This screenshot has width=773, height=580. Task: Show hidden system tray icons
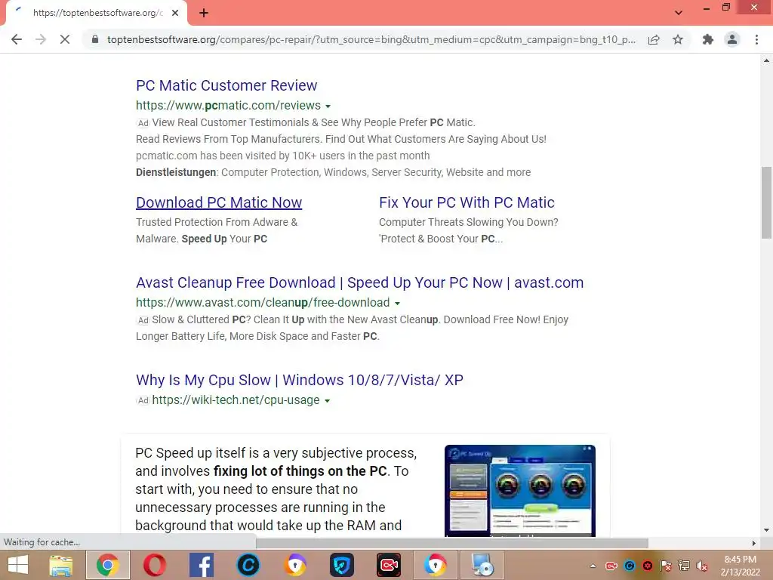[593, 566]
